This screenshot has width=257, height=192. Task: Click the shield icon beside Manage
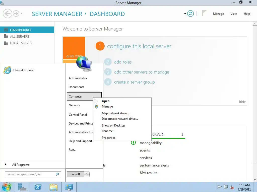pos(97,106)
